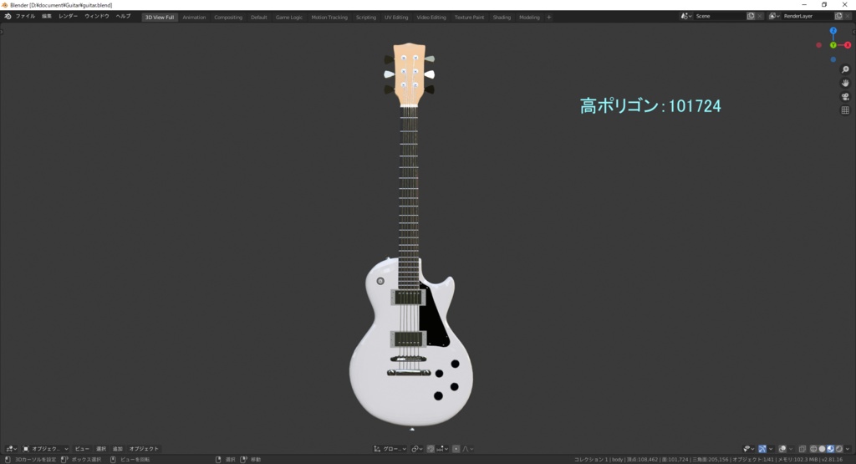Open the ビュー (View) viewport menu
This screenshot has height=464, width=856.
82,449
